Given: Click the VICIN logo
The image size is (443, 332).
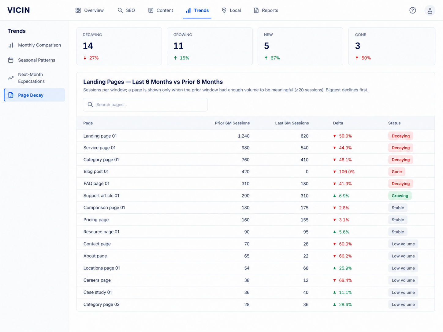Looking at the screenshot, I should tap(19, 10).
